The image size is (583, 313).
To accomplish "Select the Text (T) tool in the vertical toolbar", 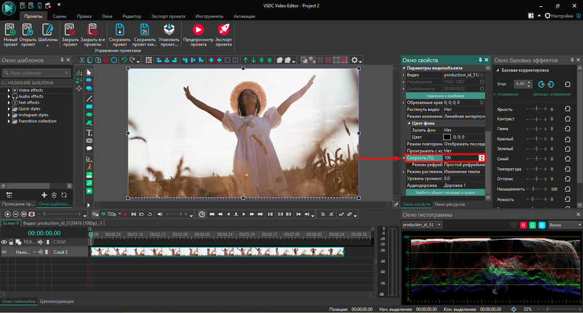I will pyautogui.click(x=89, y=132).
